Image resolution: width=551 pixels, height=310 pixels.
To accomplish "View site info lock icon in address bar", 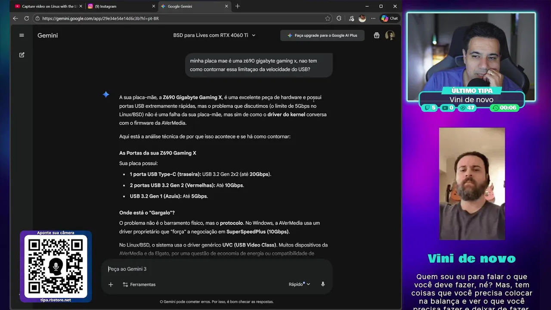I will click(37, 19).
